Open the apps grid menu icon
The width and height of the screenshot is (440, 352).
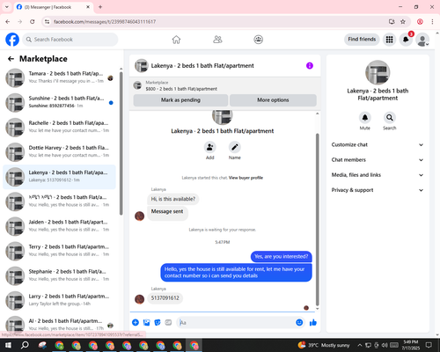tap(389, 40)
